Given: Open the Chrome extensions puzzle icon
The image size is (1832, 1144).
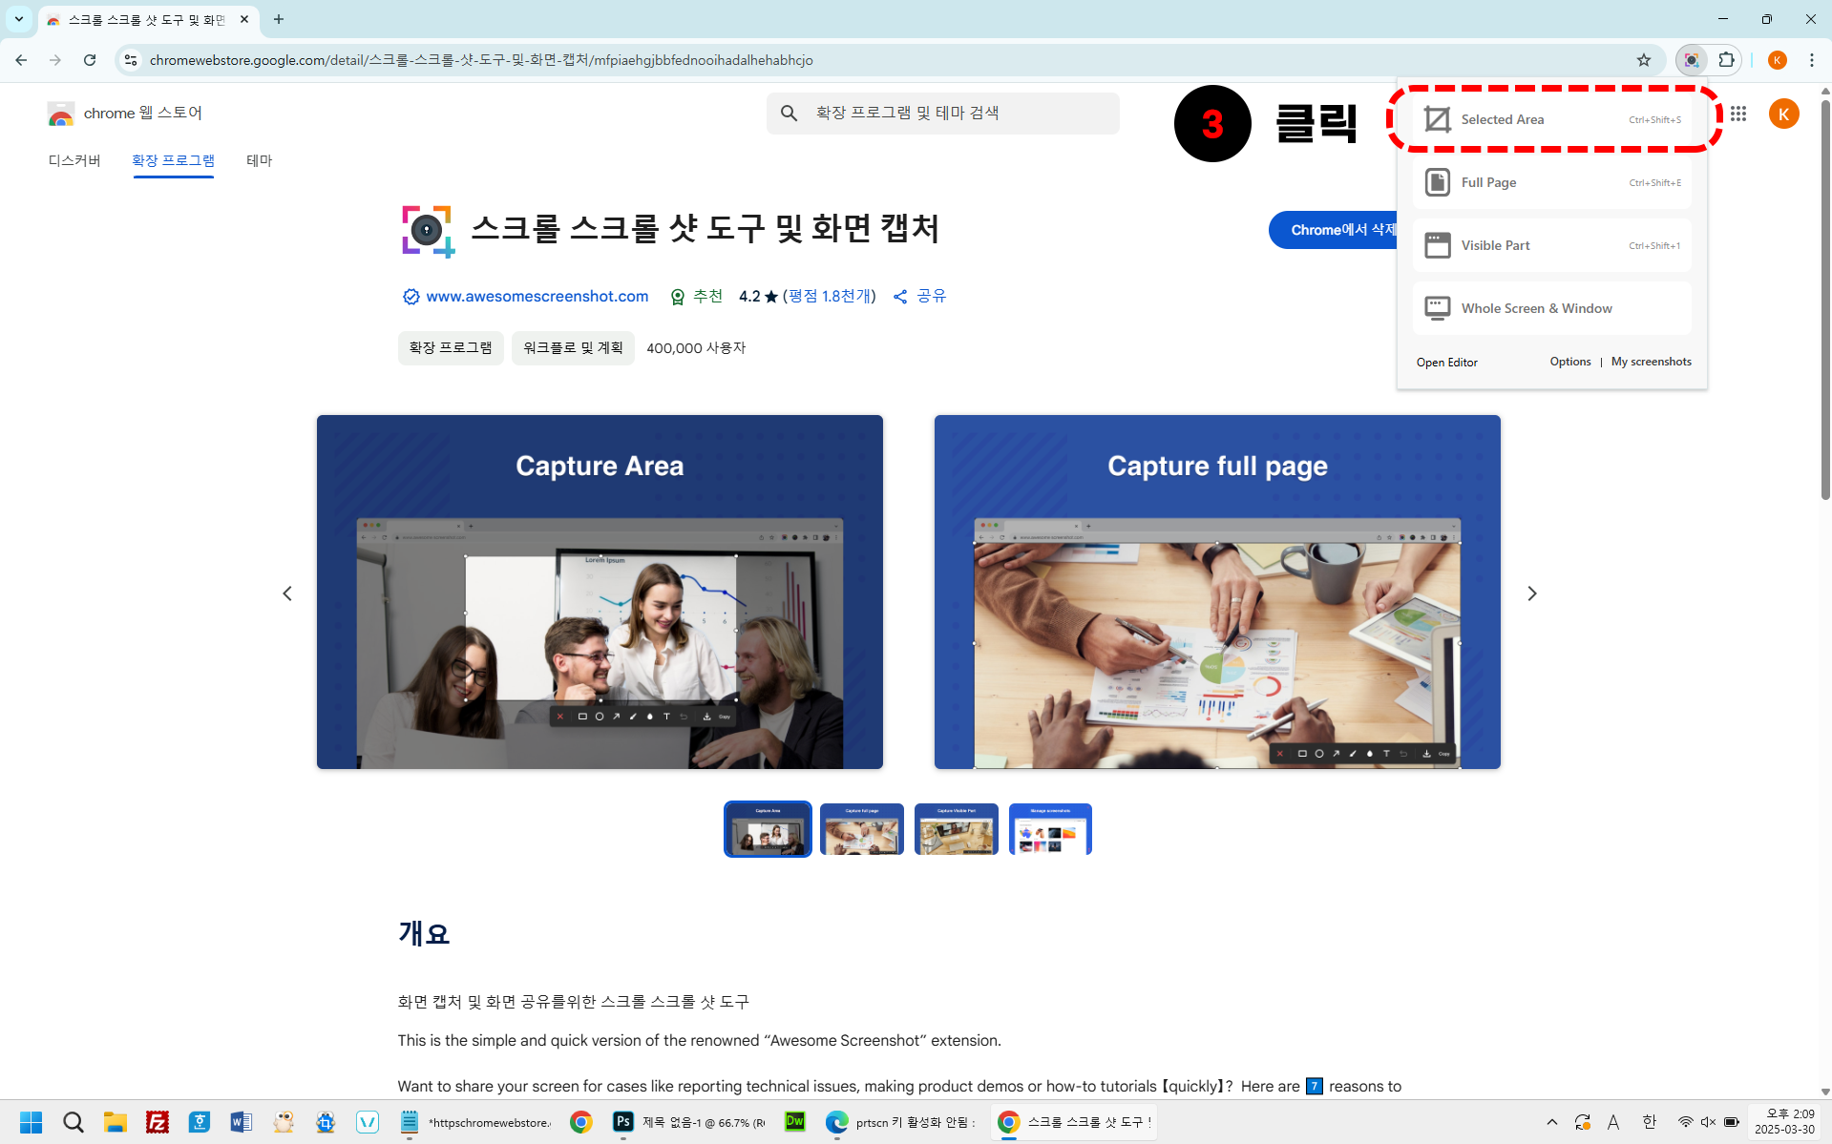Looking at the screenshot, I should [x=1726, y=60].
